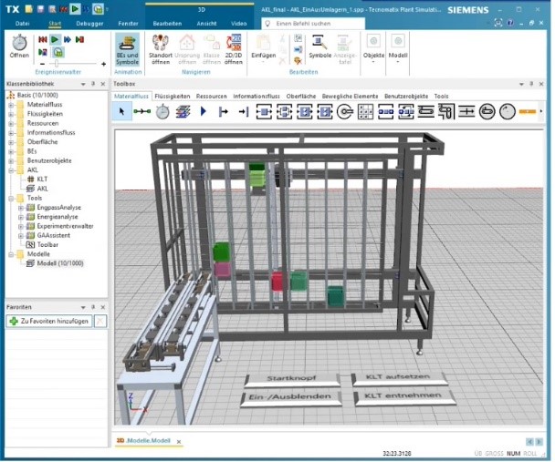Click the Help question mark icon
Screen dimensions: 555x462
tap(510, 23)
